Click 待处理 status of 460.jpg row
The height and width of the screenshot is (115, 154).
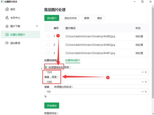139,45
